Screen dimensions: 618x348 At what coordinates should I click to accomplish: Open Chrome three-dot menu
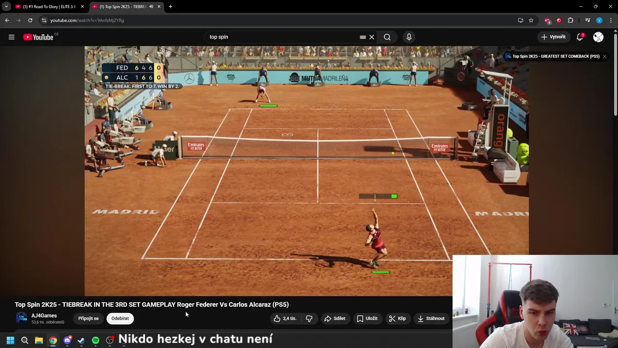(x=611, y=20)
